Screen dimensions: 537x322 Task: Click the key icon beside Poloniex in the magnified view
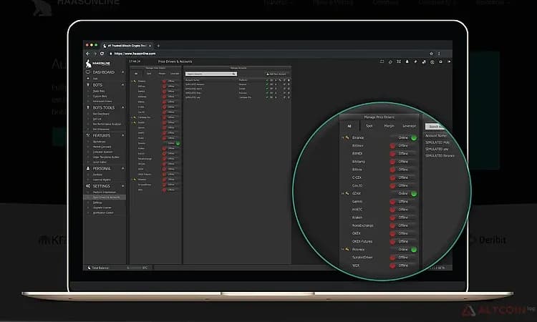tap(347, 250)
